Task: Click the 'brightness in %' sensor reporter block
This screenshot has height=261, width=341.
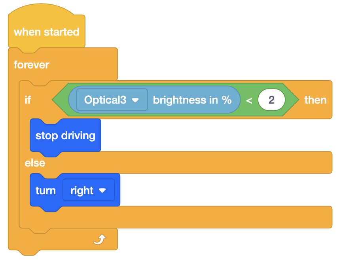Action: [193, 100]
